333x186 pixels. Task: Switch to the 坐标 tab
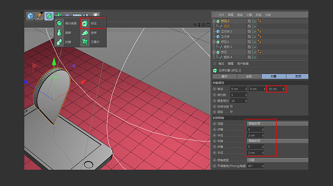pos(249,76)
